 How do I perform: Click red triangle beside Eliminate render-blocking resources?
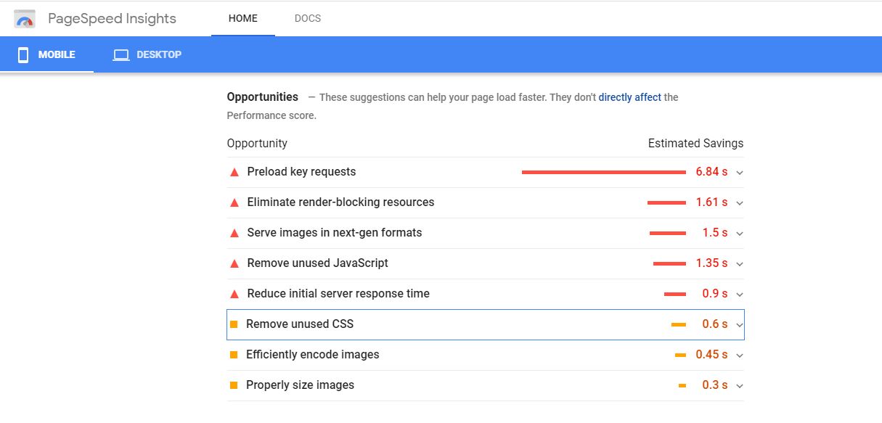pos(234,202)
